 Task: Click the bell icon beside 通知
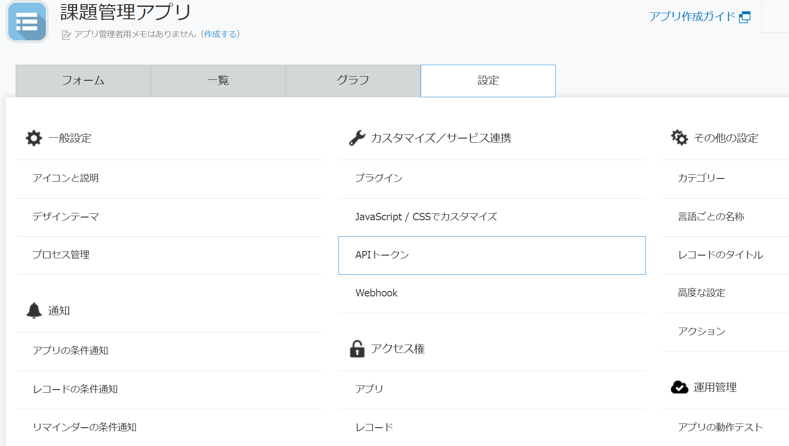[34, 311]
